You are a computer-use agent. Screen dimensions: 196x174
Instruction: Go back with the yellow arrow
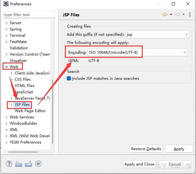(x=165, y=14)
